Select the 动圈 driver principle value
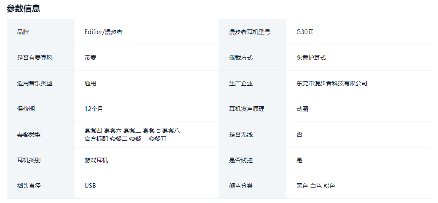 point(302,109)
